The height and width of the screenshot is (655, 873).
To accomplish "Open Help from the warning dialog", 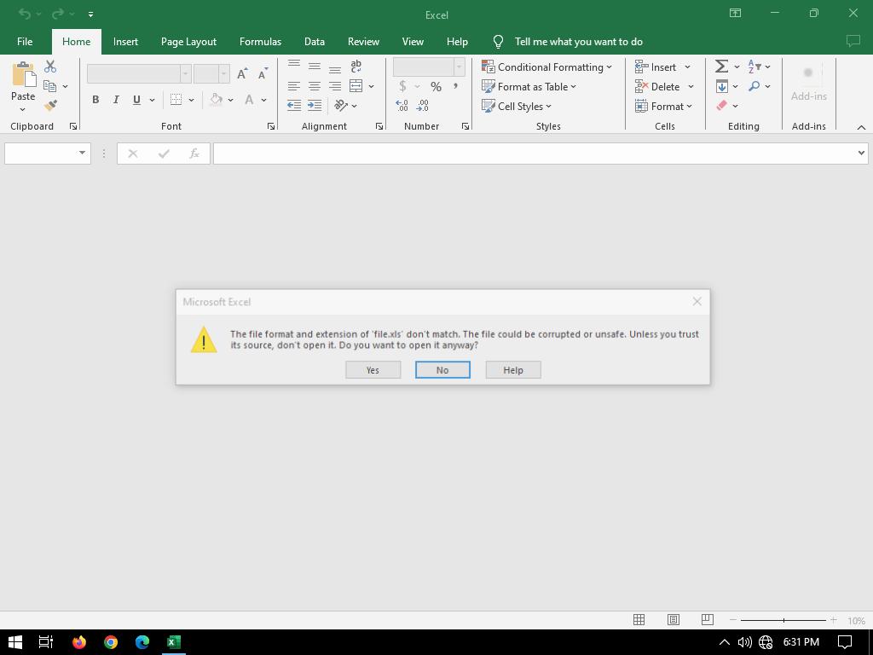I will point(512,370).
